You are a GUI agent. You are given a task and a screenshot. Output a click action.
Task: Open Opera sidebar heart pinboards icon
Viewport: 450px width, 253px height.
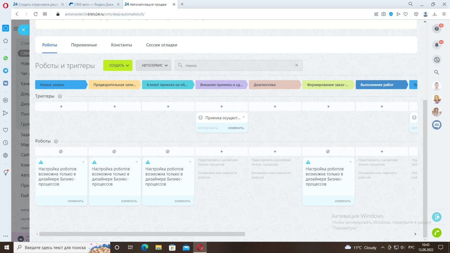[x=6, y=130]
